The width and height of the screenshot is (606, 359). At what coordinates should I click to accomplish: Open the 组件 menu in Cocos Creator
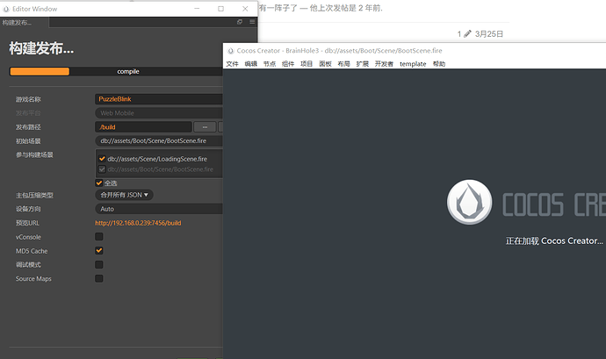pos(288,64)
